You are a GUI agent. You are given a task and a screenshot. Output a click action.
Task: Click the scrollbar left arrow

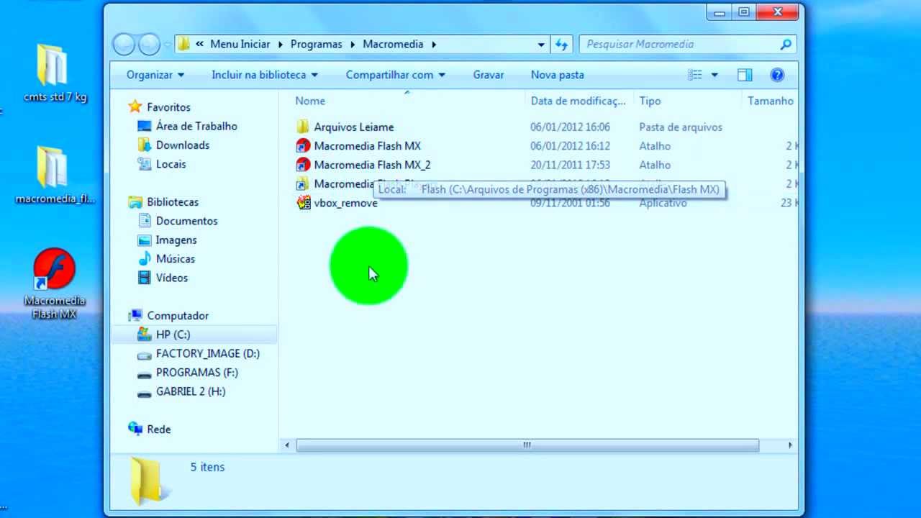coord(287,445)
